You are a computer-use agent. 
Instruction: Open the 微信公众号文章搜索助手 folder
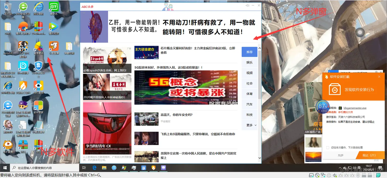tap(8, 69)
